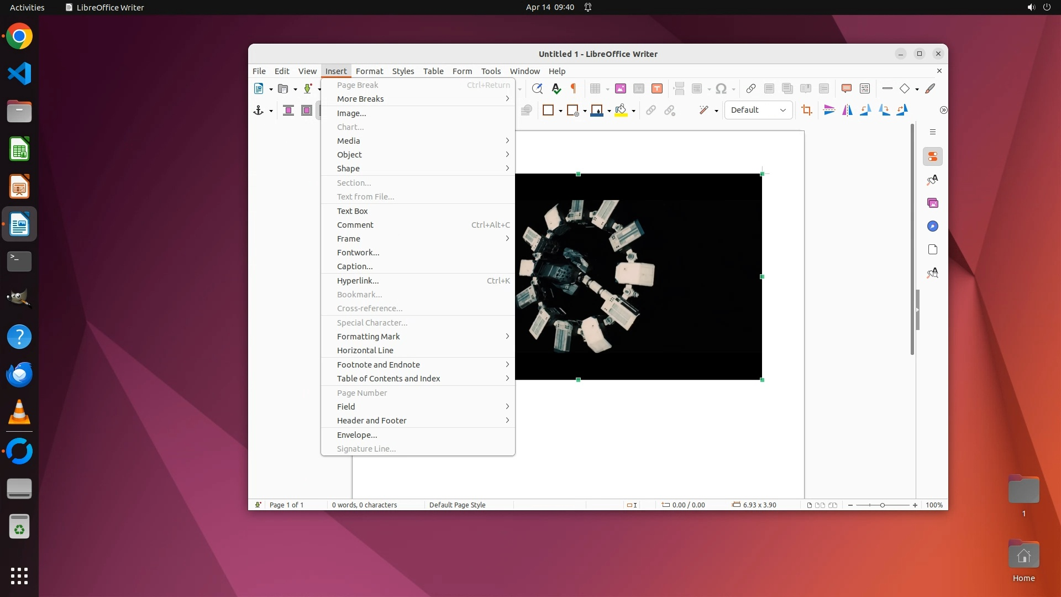Click the Flip Horizontally icon
1061x597 pixels.
(847, 110)
